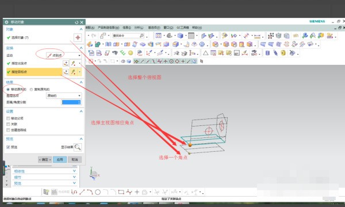The height and width of the screenshot is (207, 345).
Task: Click the show result magnifier icon
Action: pyautogui.click(x=78, y=147)
